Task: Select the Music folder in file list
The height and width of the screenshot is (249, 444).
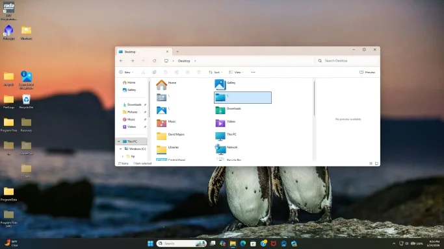Action: pyautogui.click(x=166, y=123)
